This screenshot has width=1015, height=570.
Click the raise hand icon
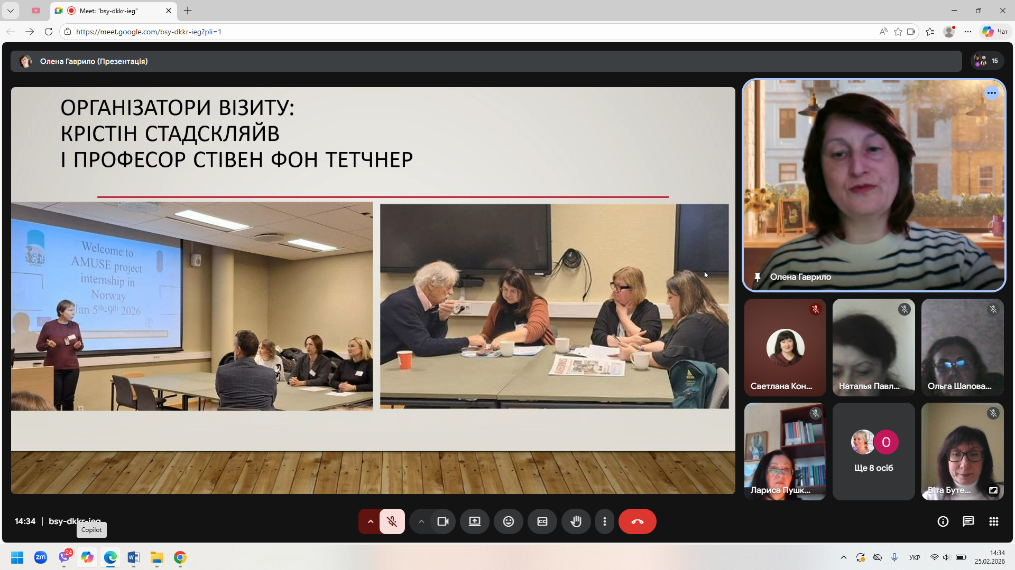pyautogui.click(x=576, y=521)
